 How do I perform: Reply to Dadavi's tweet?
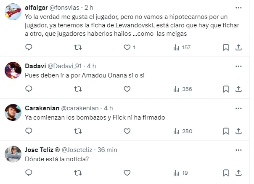point(29,89)
